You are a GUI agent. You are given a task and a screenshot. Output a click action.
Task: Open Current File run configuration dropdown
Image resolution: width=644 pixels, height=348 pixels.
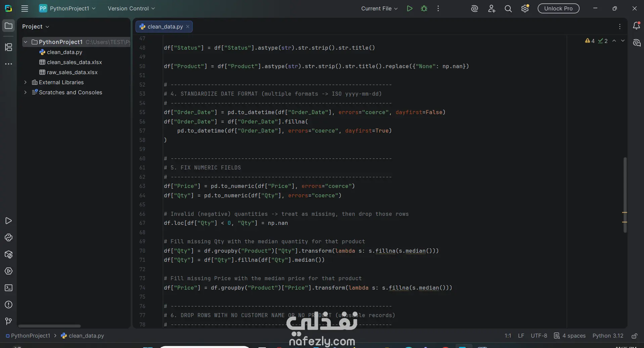(379, 8)
